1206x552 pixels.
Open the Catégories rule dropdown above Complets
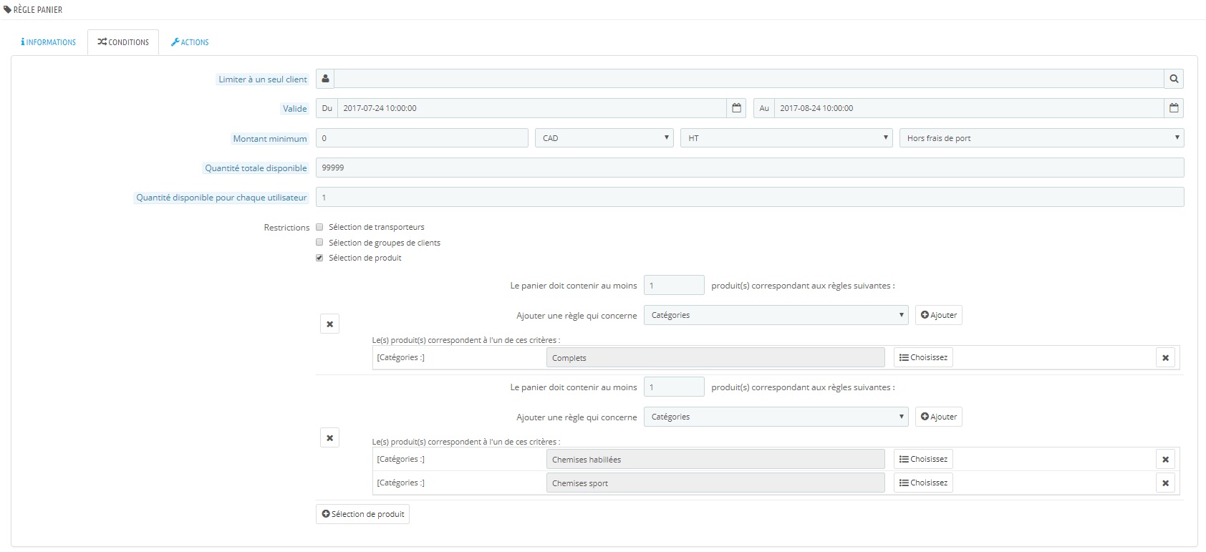pos(776,315)
